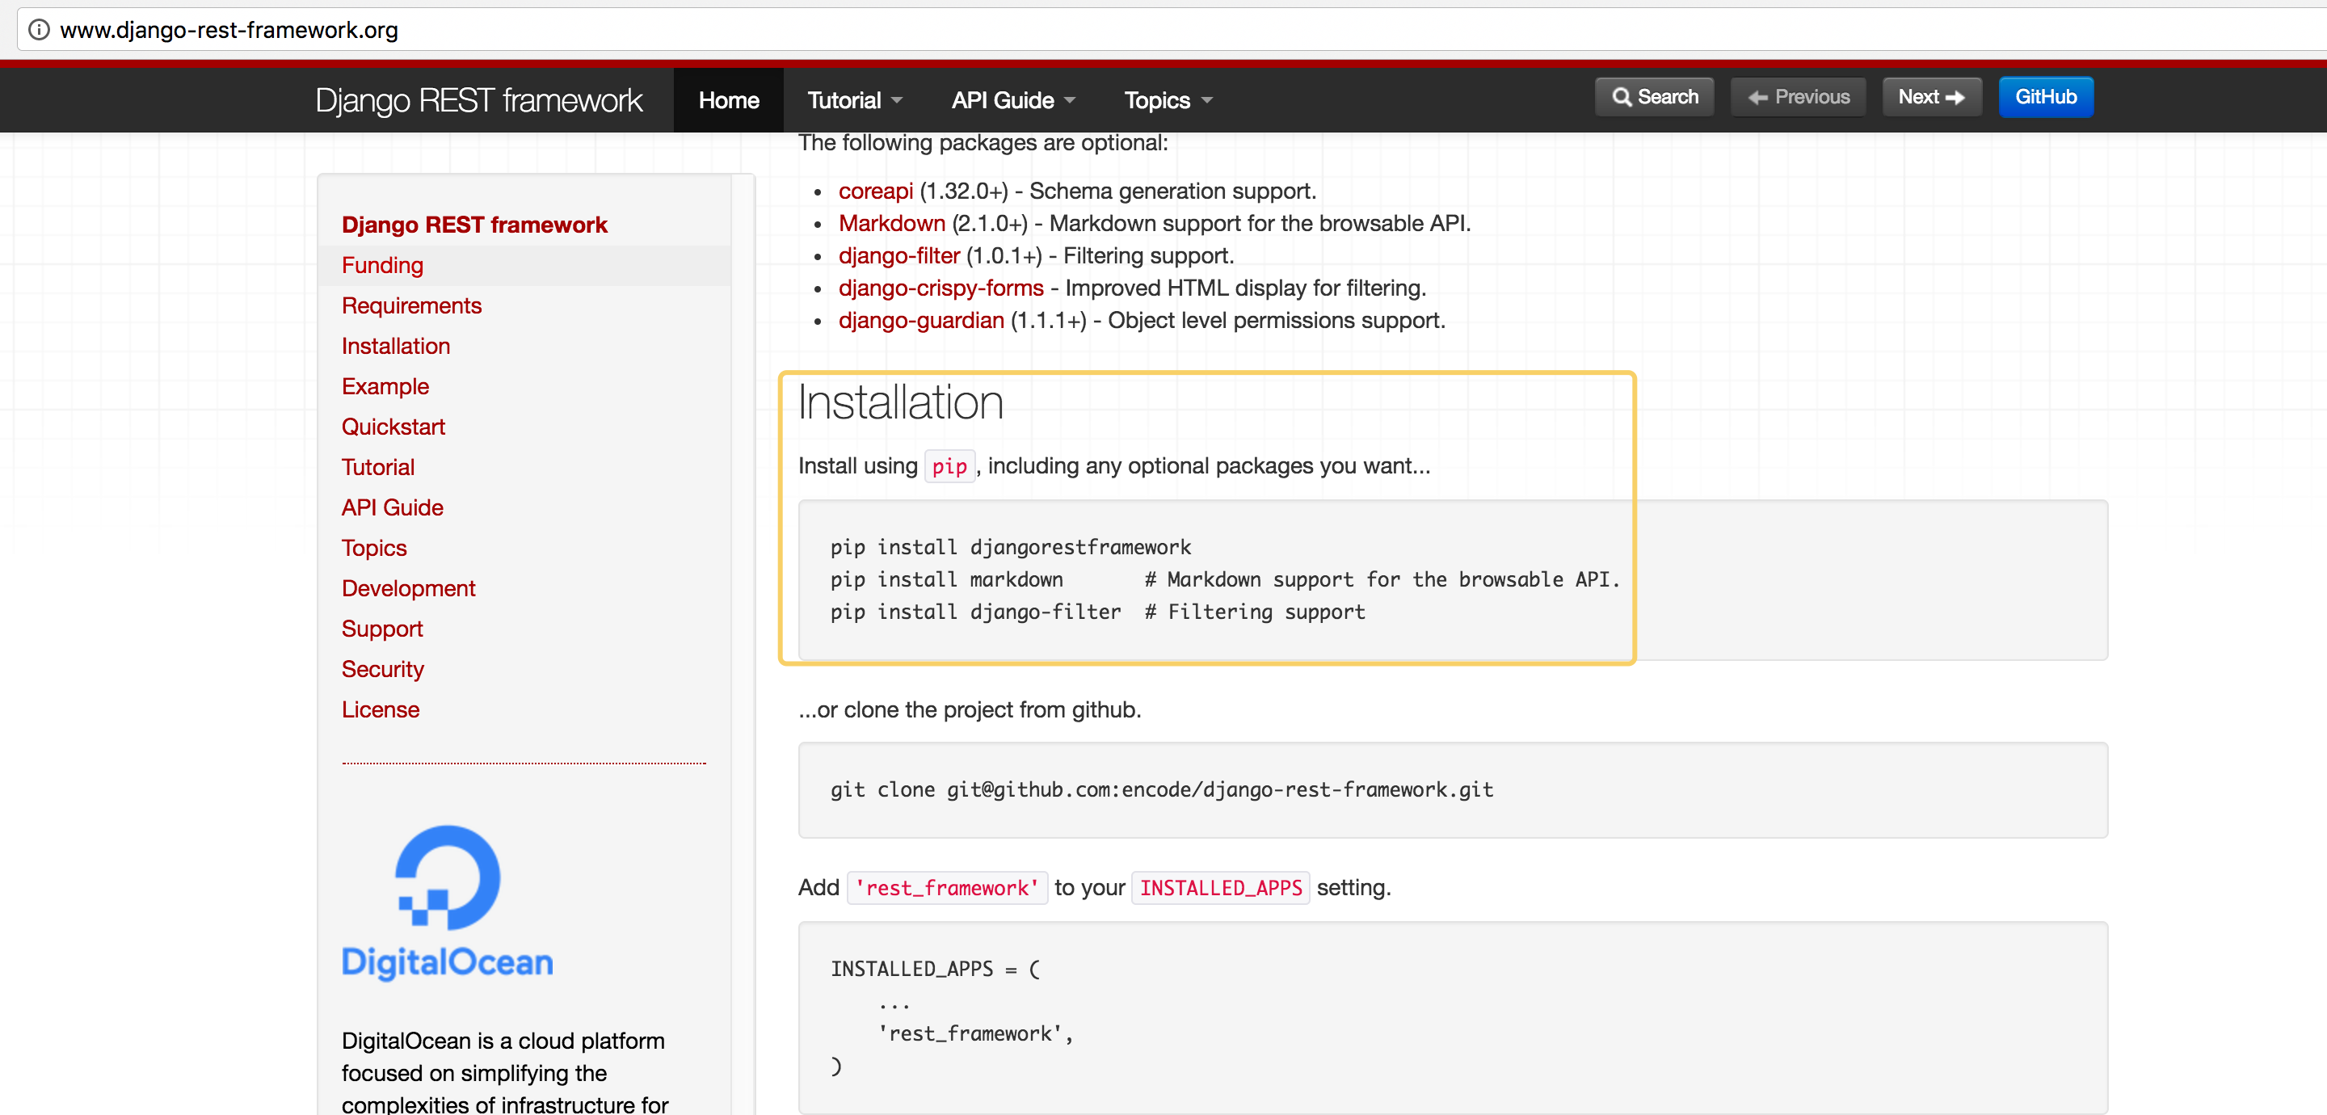Open the GitHub button

pos(2045,97)
